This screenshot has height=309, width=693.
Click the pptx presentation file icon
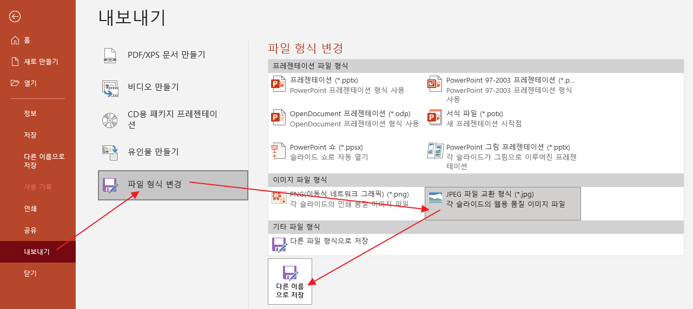(278, 84)
